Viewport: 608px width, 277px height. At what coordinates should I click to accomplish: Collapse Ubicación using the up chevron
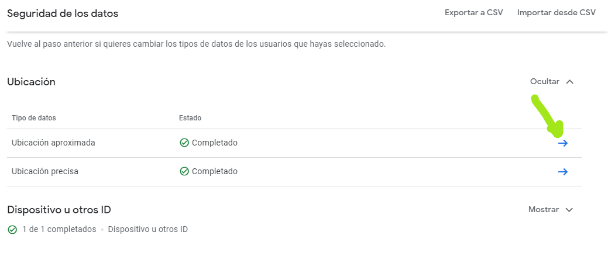pos(569,82)
